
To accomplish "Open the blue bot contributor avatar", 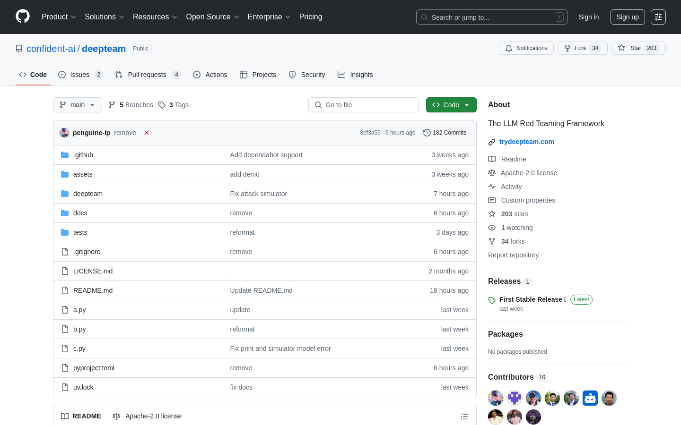I will click(x=590, y=398).
